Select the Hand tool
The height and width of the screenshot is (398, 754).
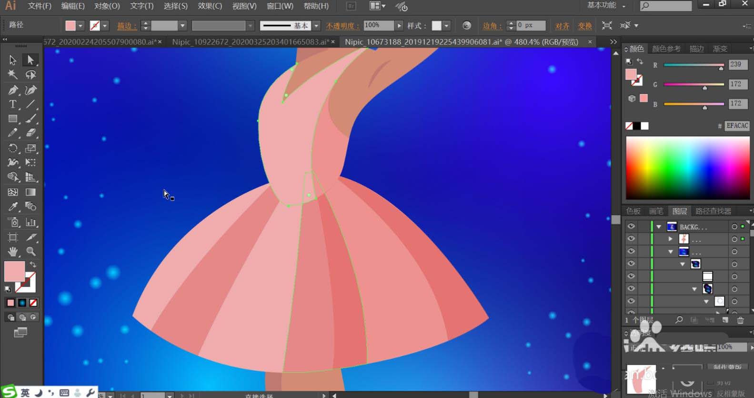pyautogui.click(x=12, y=251)
